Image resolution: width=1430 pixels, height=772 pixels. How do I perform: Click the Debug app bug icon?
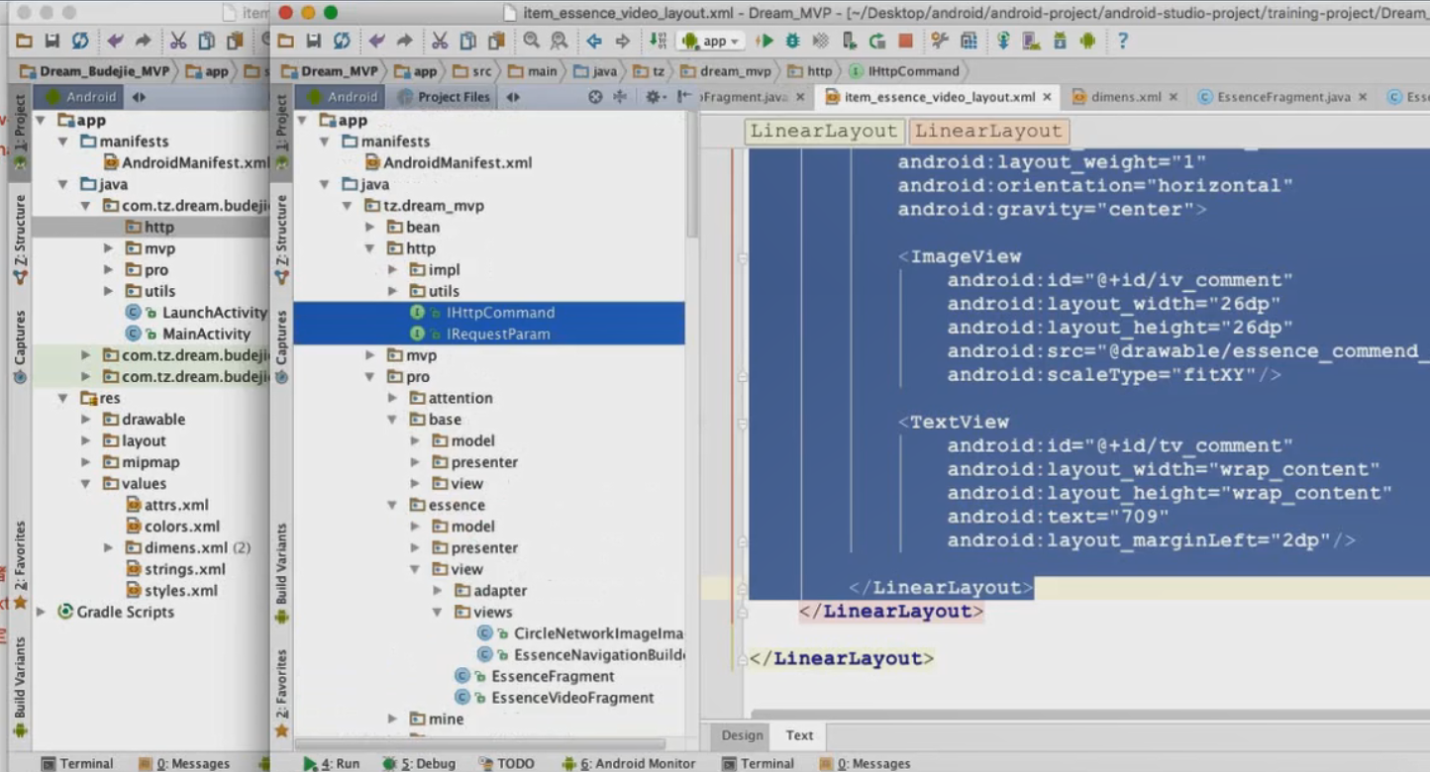point(792,41)
